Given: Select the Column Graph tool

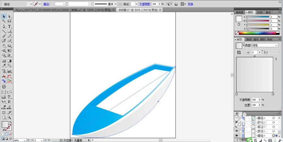Looking at the screenshot, I should click(x=9, y=71).
